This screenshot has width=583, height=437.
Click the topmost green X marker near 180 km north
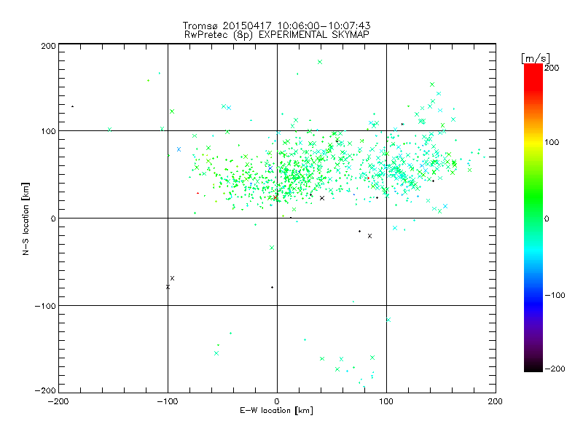(320, 62)
